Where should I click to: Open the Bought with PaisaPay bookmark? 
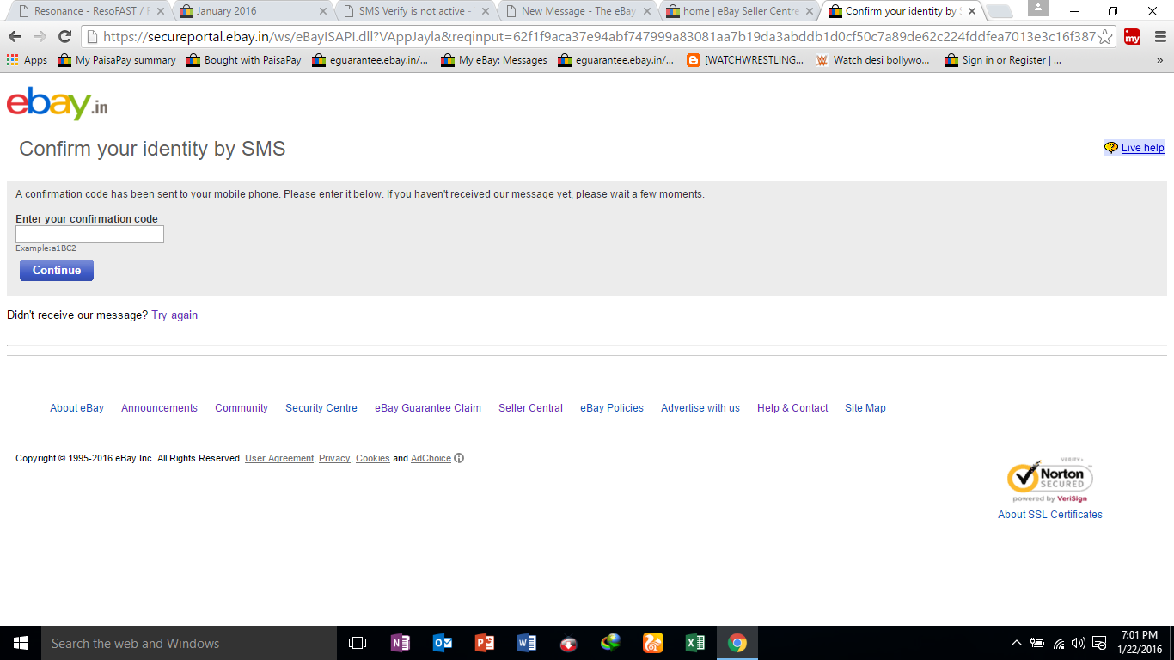coord(243,60)
